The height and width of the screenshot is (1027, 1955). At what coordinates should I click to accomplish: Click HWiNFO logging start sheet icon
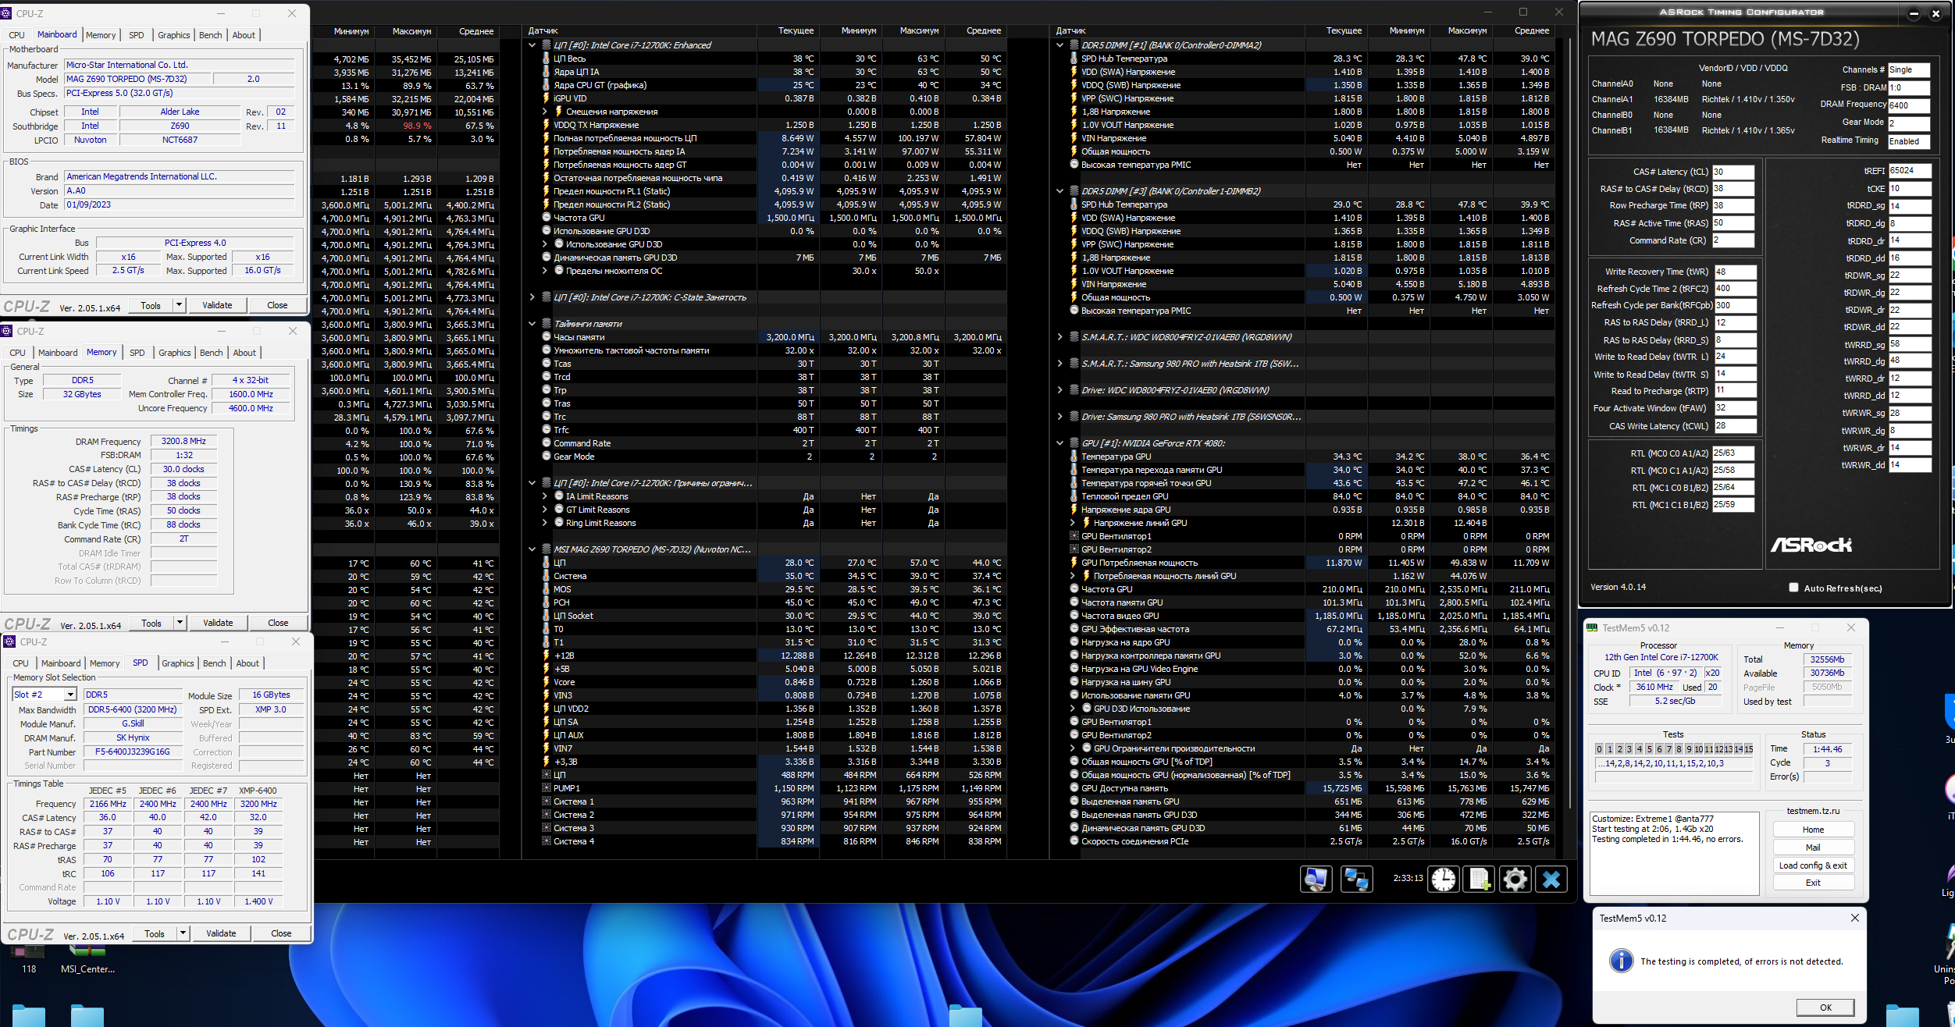1479,880
